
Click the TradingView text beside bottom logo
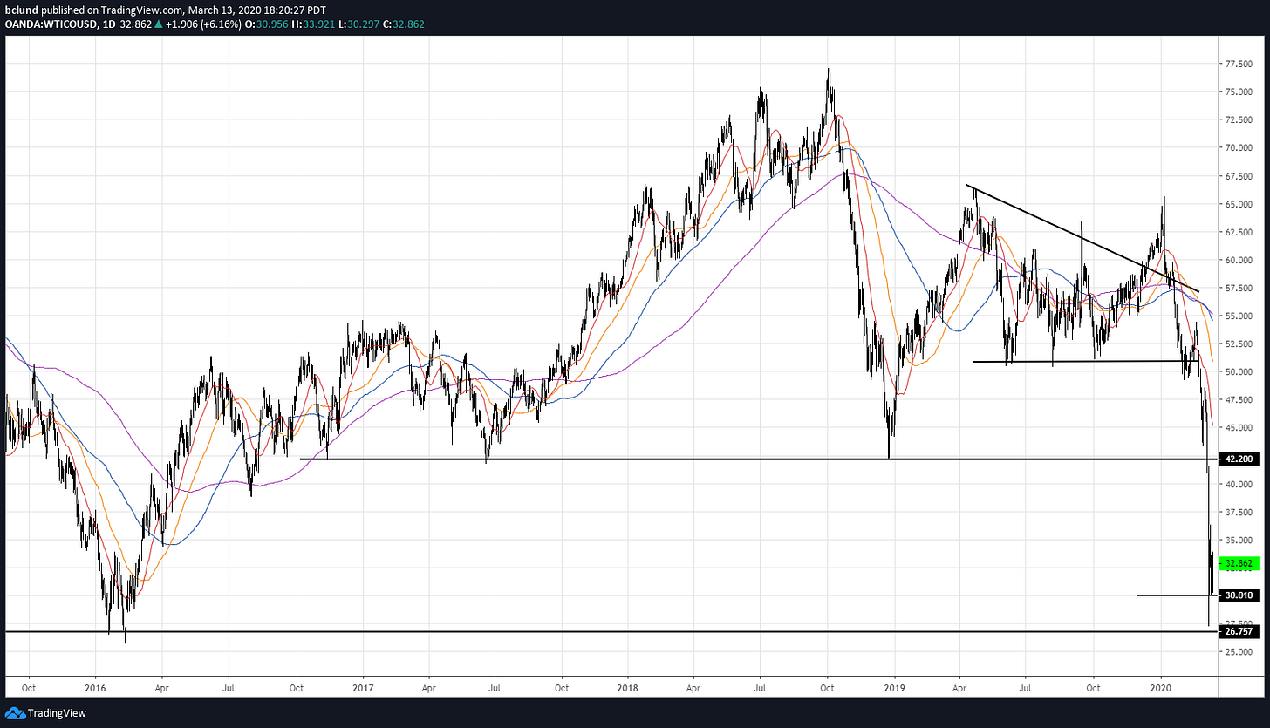click(x=57, y=713)
